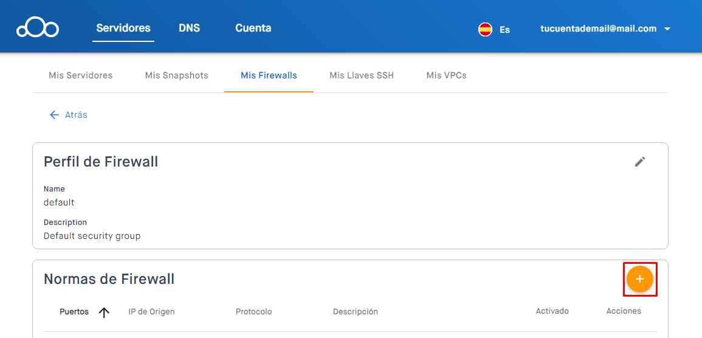Click the Acciones column header
Image resolution: width=702 pixels, height=338 pixels.
624,311
